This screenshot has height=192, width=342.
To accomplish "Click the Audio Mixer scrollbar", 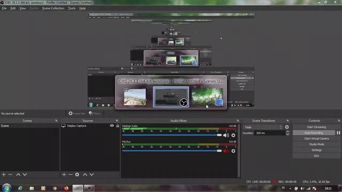I will click(239, 150).
